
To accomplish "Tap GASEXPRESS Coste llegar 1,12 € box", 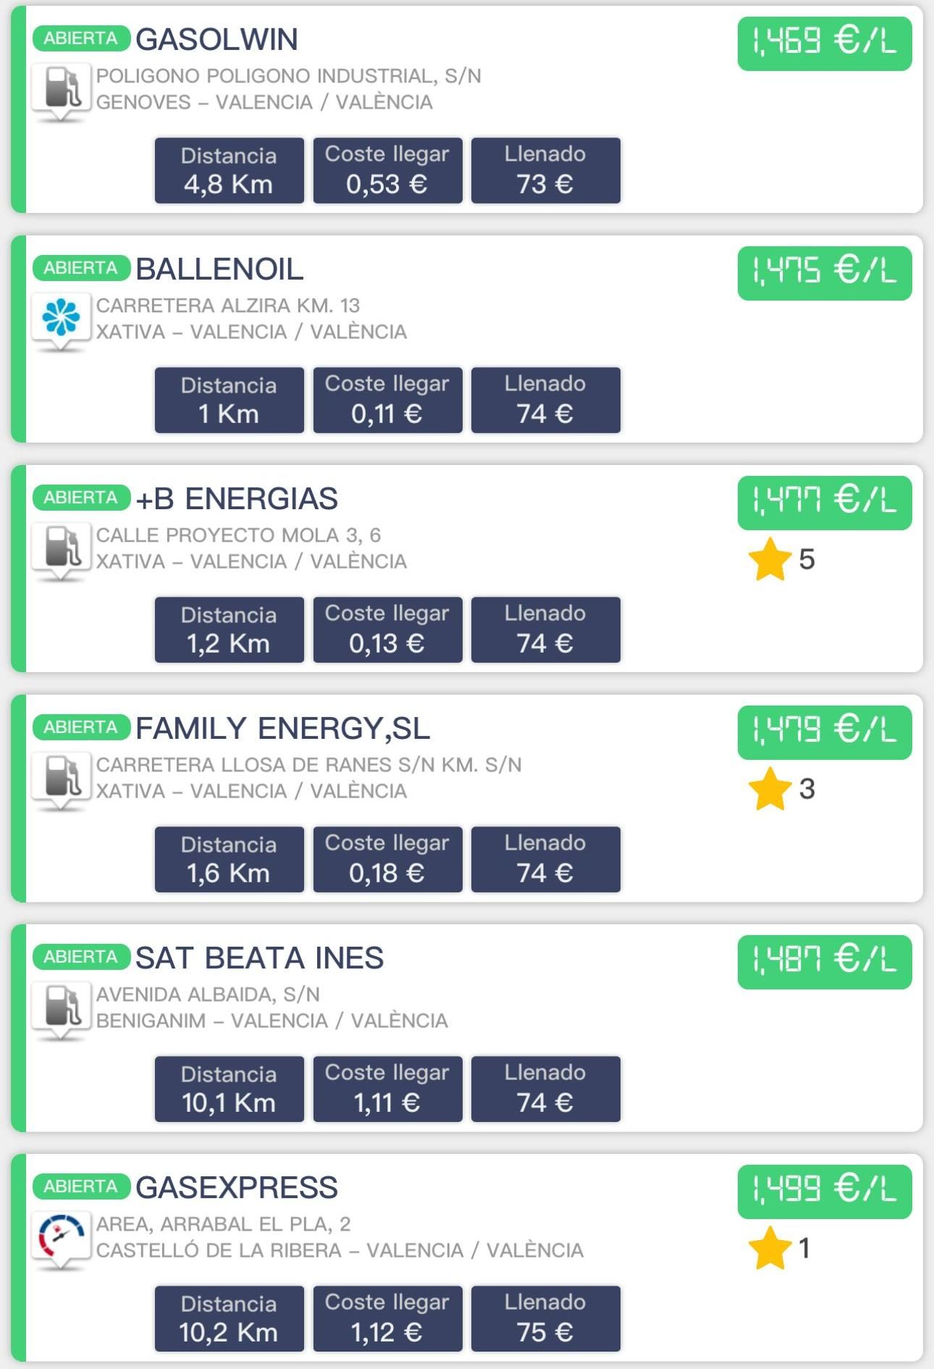I will [x=387, y=1318].
